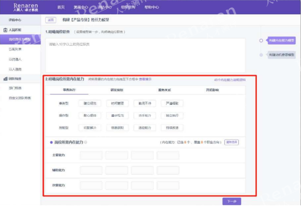Click the first empty slot in 主要能力 row
Image resolution: width=301 pixels, height=207 pixels.
[x=91, y=155]
